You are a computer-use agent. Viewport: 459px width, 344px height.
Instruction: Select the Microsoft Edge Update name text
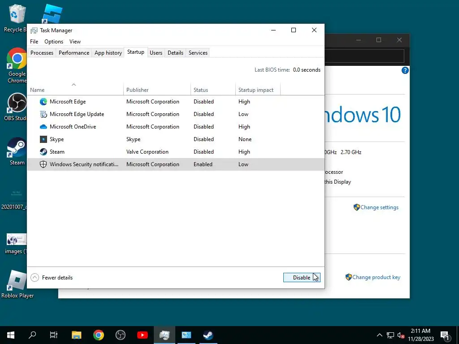coord(77,114)
